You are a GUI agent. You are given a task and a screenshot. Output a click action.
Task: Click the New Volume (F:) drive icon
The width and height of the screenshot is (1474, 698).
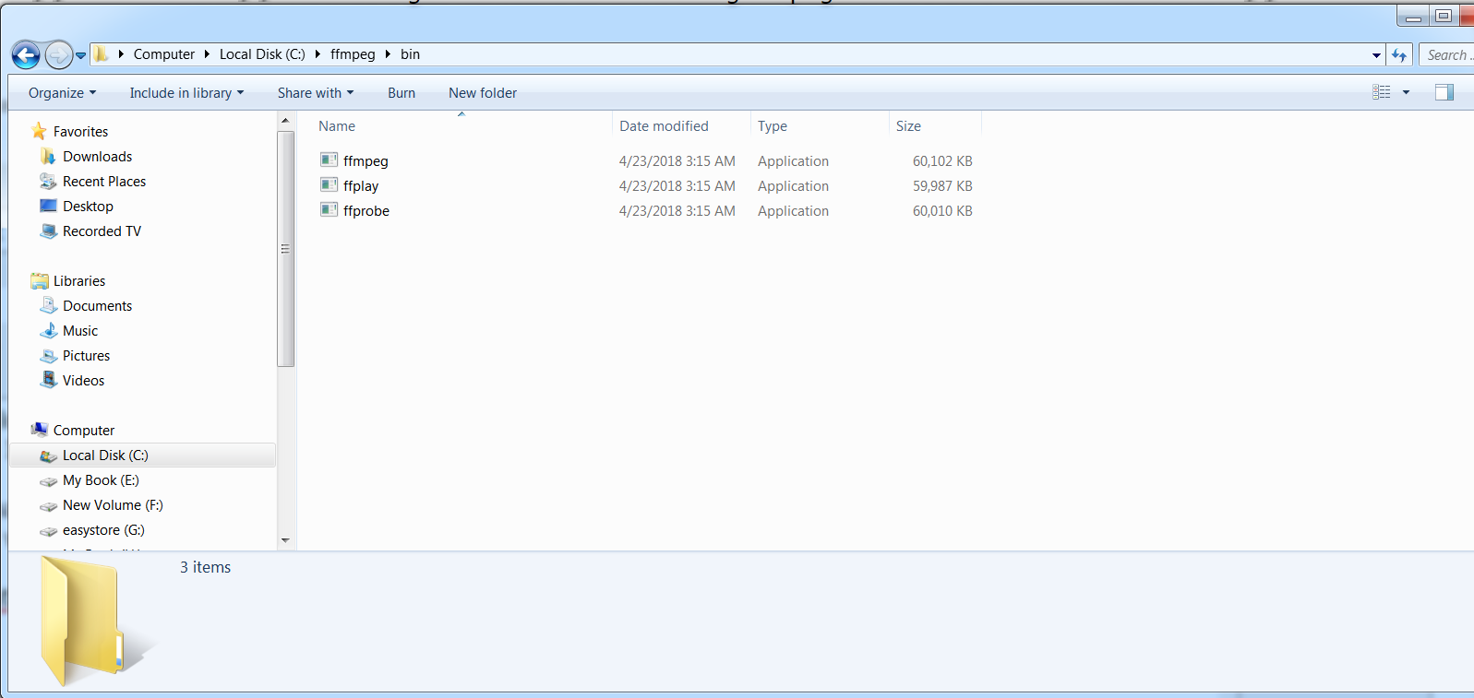(48, 505)
